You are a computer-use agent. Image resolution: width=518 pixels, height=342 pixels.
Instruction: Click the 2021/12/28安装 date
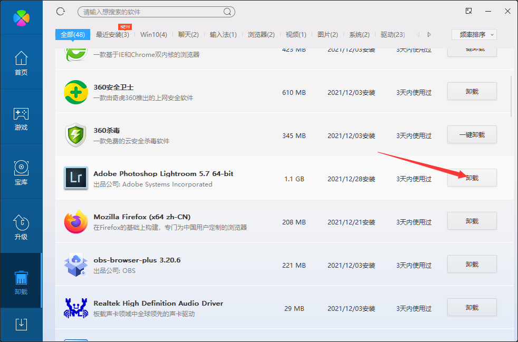351,179
